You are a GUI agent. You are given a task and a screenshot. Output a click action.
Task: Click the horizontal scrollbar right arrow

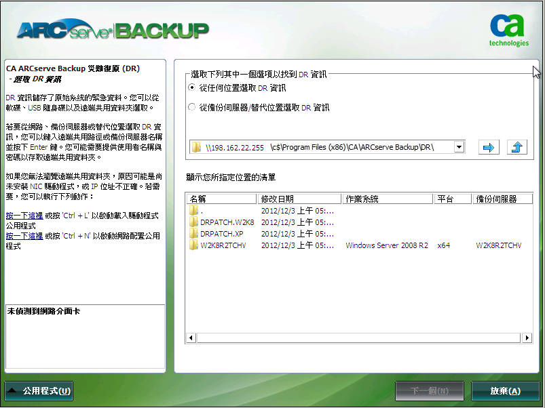coord(527,338)
